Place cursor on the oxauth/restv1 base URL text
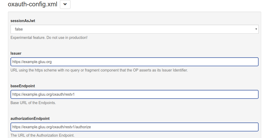This screenshot has height=138, width=262. [43, 94]
